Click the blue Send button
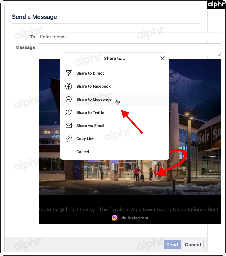The height and width of the screenshot is (256, 226). pos(172,245)
